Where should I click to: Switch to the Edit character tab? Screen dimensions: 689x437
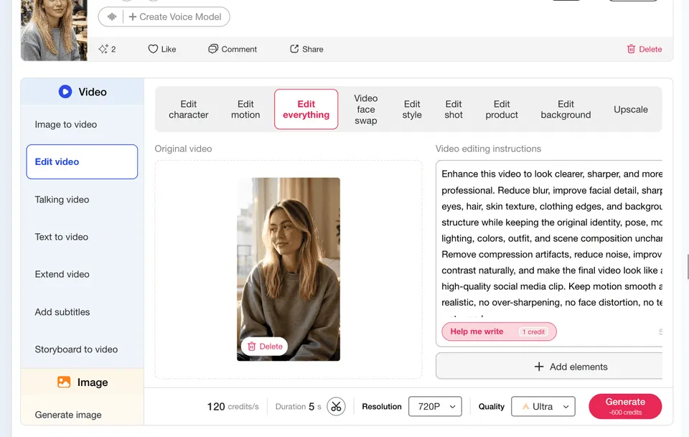point(189,109)
